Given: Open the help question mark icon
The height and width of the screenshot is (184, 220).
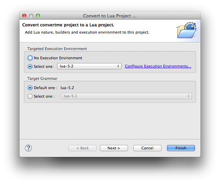Looking at the screenshot, I should (28, 148).
